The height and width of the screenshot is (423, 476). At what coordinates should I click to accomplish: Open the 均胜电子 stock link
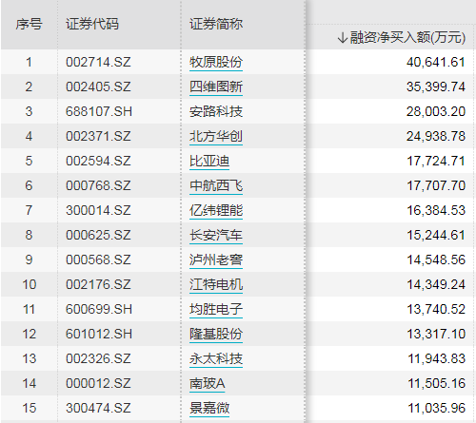[216, 309]
